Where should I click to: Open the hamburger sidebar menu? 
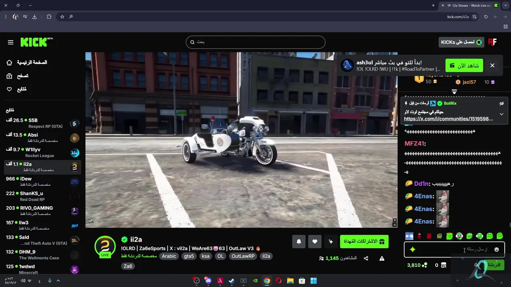pos(11,42)
